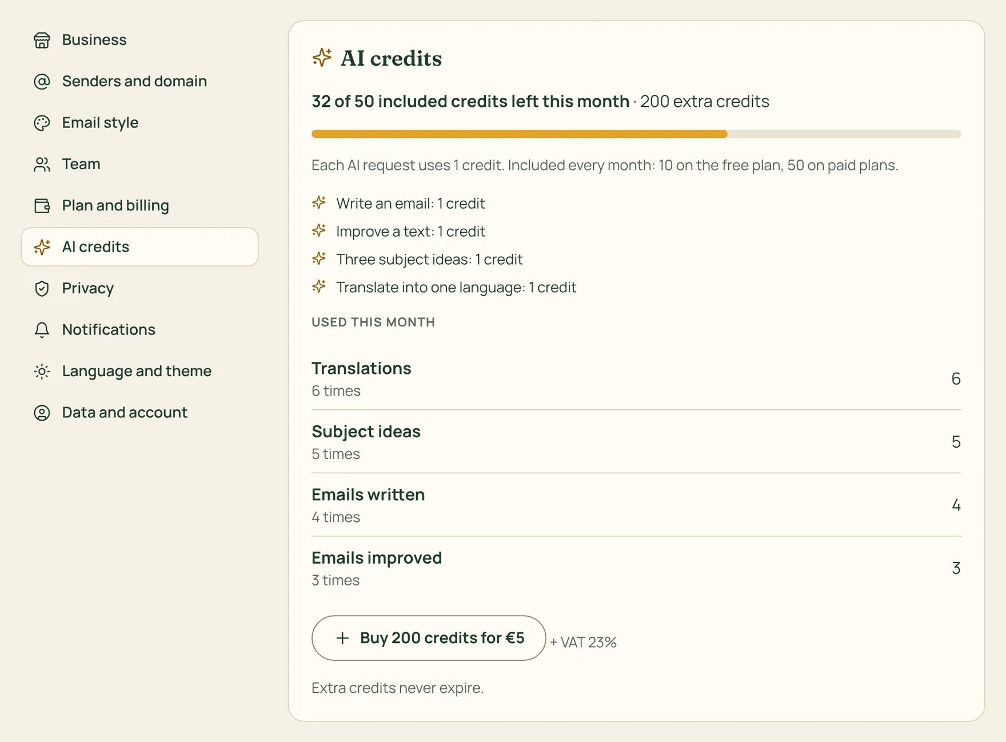
Task: Click the sun icon next to Language and theme
Action: click(42, 372)
